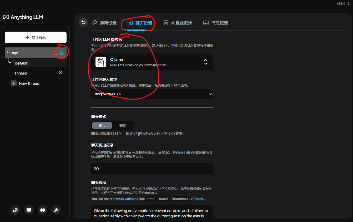Open the thread named Thread
353x222 pixels.
(x=21, y=73)
